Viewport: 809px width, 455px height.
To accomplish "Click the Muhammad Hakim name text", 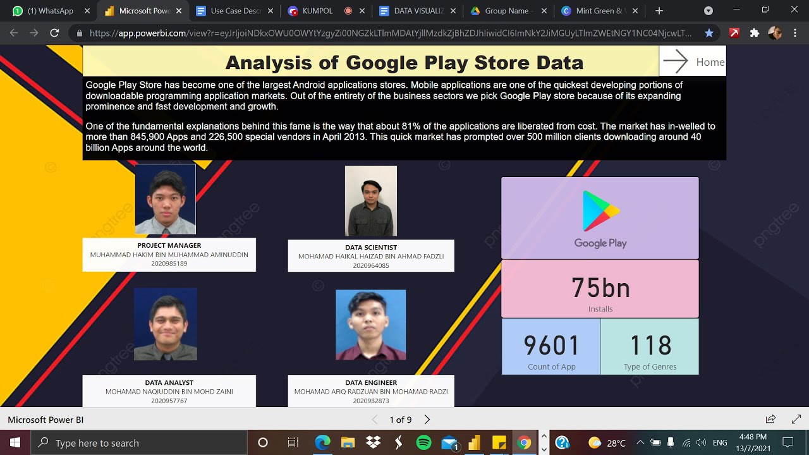I will point(169,255).
